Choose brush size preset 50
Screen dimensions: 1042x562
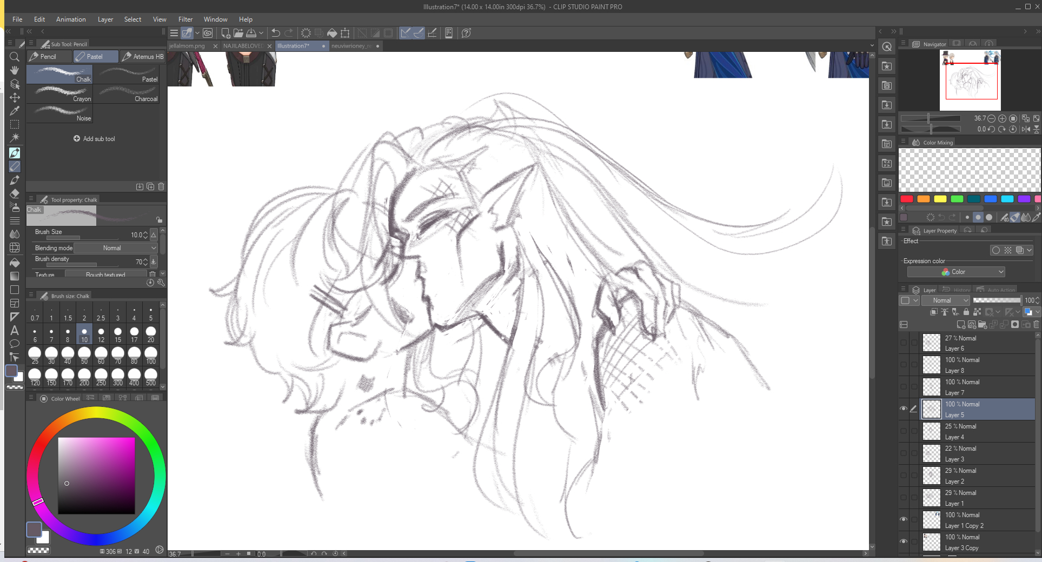(x=84, y=354)
